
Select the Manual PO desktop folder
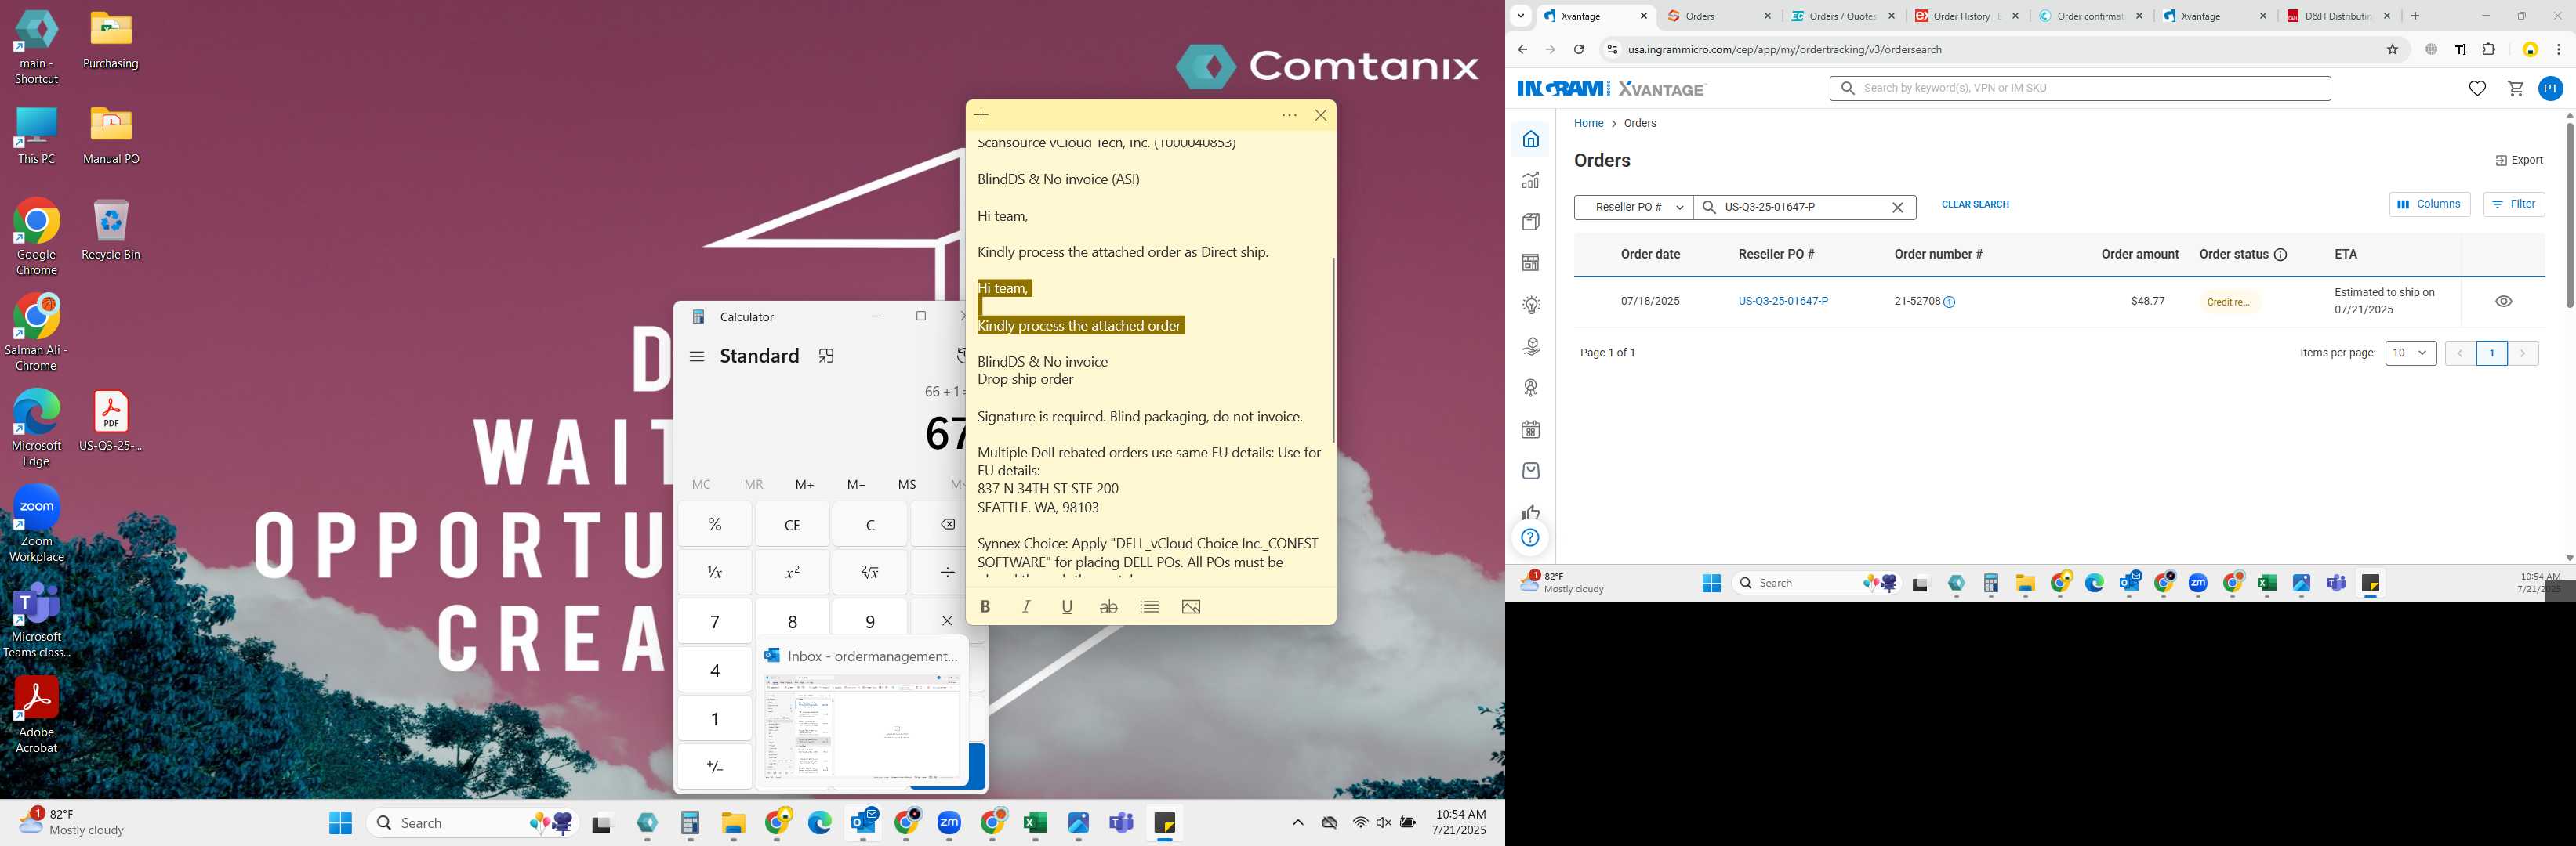pyautogui.click(x=111, y=136)
